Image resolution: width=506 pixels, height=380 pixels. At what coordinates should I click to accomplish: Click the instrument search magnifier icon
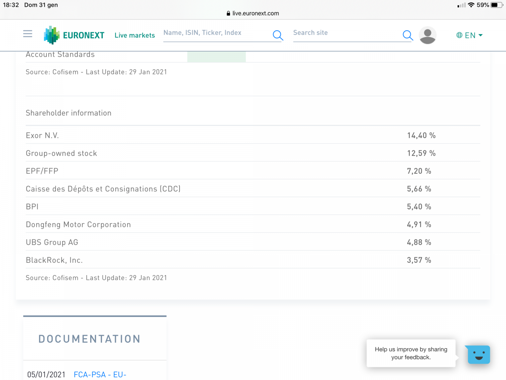pyautogui.click(x=278, y=35)
